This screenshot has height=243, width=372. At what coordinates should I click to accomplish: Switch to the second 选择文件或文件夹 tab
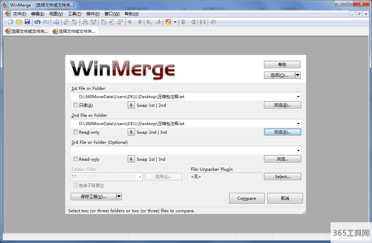[74, 31]
